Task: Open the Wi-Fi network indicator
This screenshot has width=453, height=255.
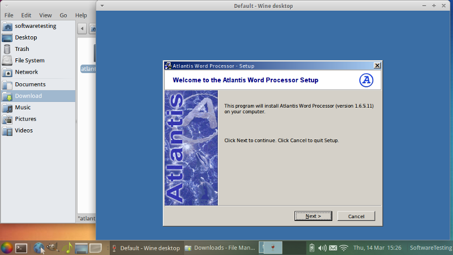Action: point(344,248)
